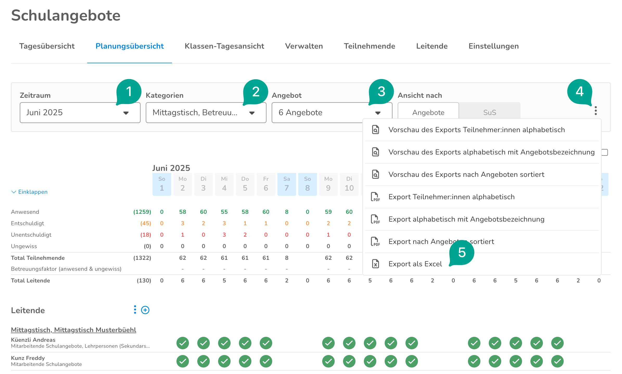Click the preview icon for Teilnehmer:innen alphabetisch
Screen dimensions: 622x374
point(375,130)
